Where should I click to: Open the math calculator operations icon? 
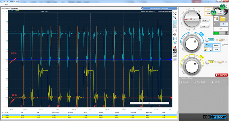click(175, 51)
